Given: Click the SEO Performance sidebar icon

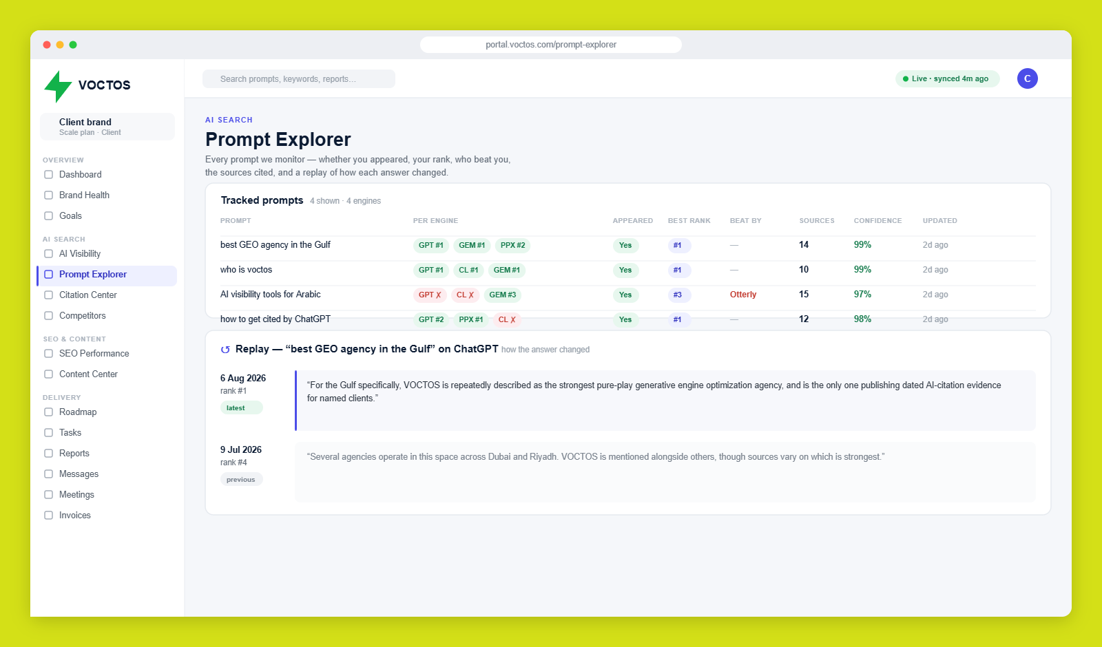Looking at the screenshot, I should pos(48,354).
